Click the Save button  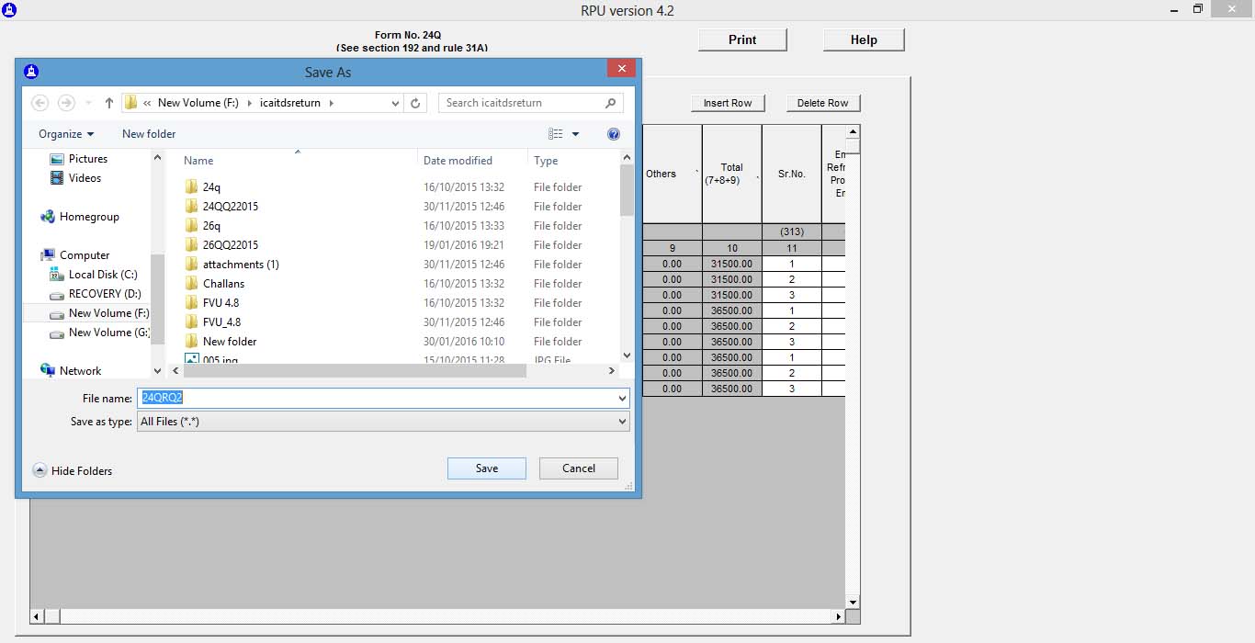(487, 468)
